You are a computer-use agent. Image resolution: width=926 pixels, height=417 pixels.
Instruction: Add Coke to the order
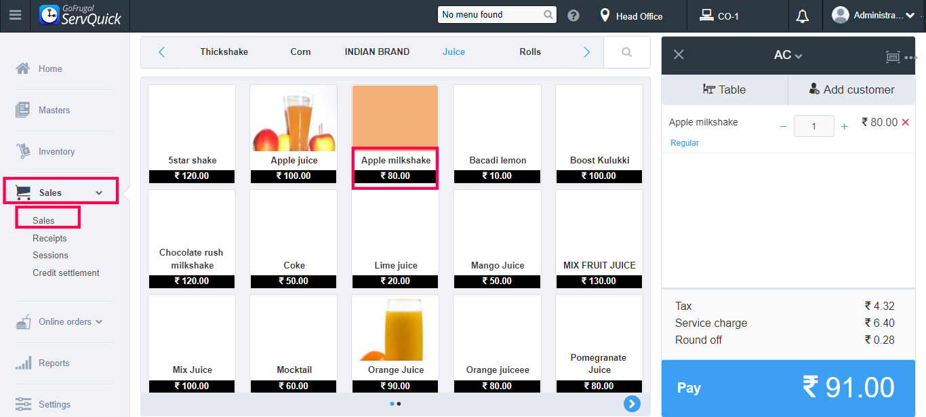[x=294, y=239]
